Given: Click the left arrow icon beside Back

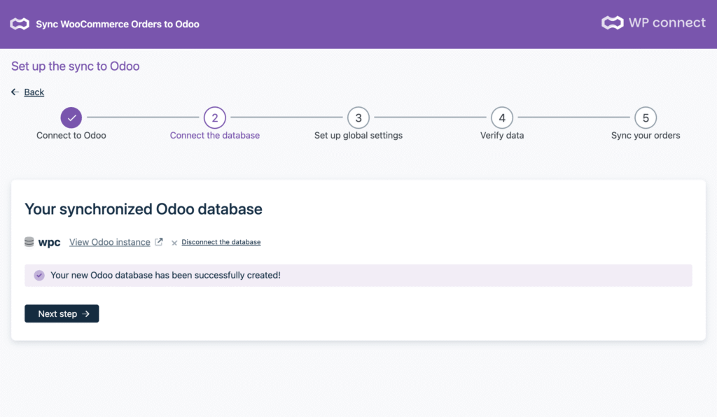Looking at the screenshot, I should (x=15, y=92).
